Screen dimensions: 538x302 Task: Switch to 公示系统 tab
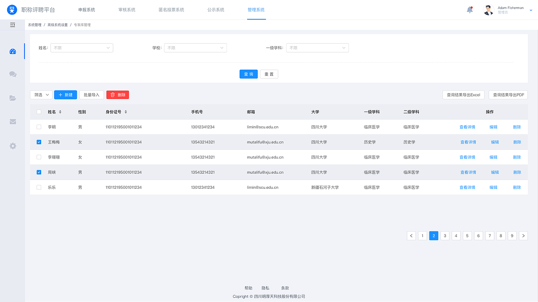(216, 10)
